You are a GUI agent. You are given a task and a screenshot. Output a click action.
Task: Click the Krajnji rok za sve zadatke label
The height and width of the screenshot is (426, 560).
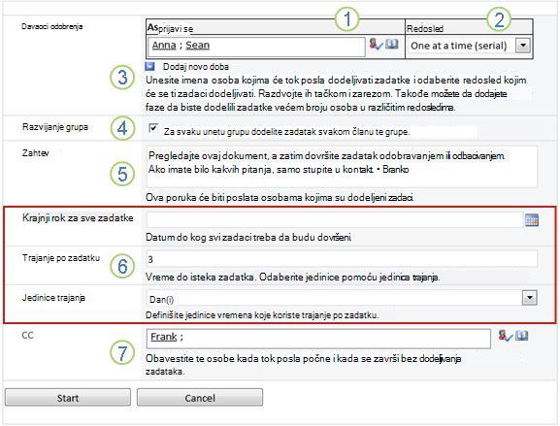tap(78, 217)
